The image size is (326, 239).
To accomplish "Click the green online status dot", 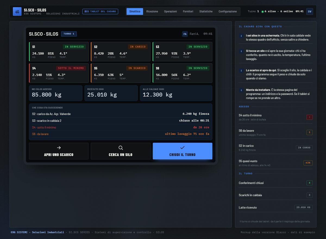I will (262, 12).
